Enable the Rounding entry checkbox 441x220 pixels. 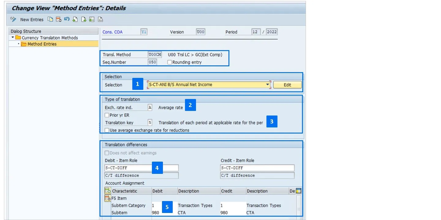pyautogui.click(x=170, y=62)
